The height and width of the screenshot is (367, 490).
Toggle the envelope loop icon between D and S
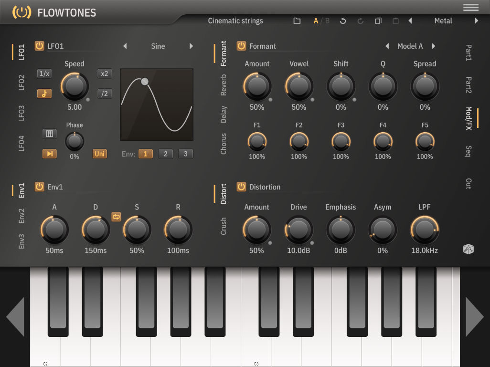(x=116, y=217)
